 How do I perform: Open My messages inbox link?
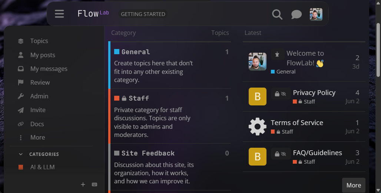49,69
